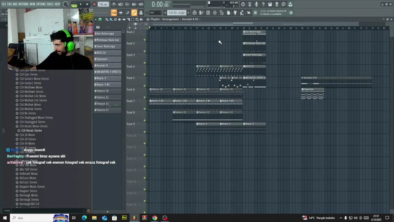The image size is (394, 222).
Task: Toggle the playlist magnet snap
Action: tap(100, 19)
